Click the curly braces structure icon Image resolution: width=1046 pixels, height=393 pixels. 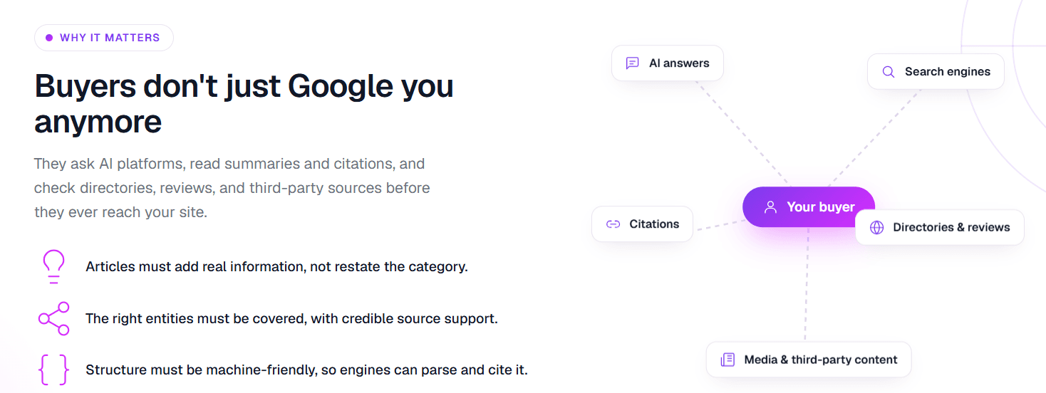53,370
